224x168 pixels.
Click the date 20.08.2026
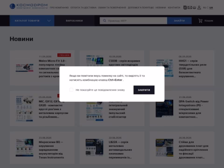pyautogui.click(x=185, y=138)
